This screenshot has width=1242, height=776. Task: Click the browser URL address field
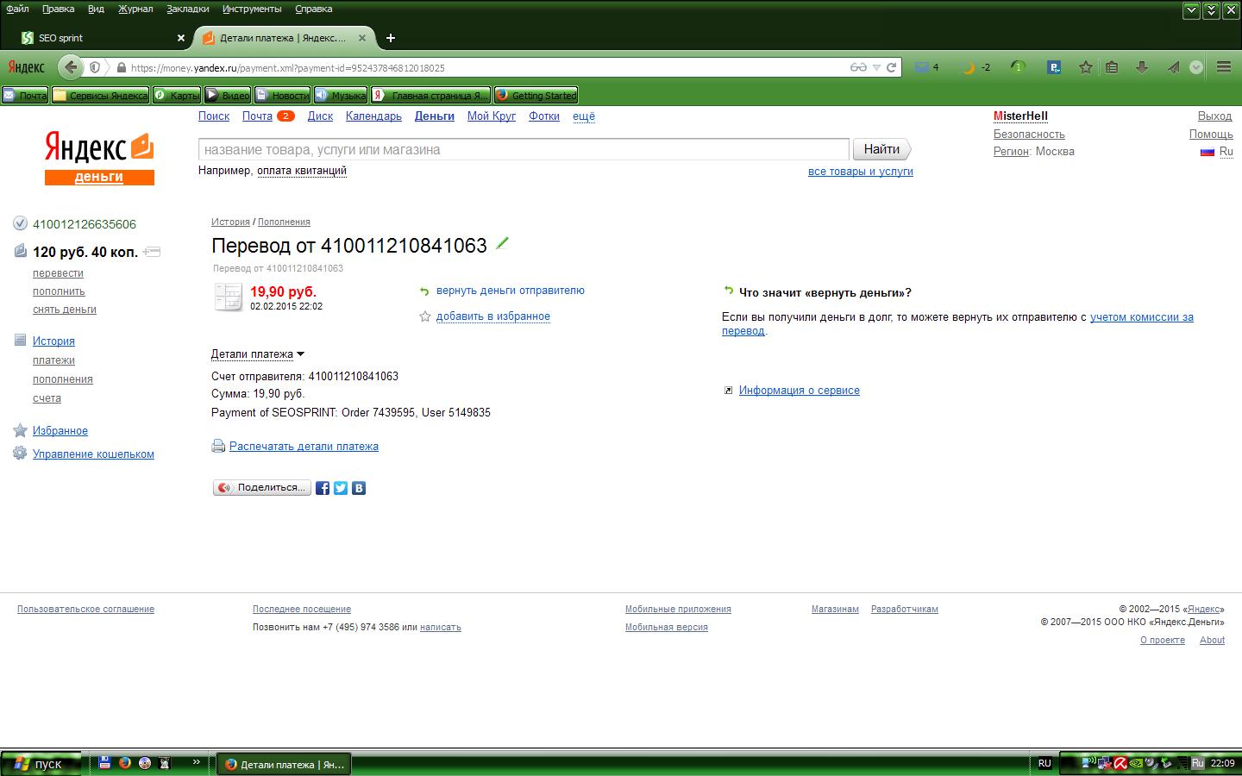(487, 67)
